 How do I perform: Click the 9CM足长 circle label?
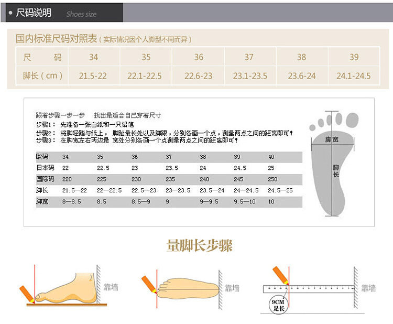tap(278, 305)
